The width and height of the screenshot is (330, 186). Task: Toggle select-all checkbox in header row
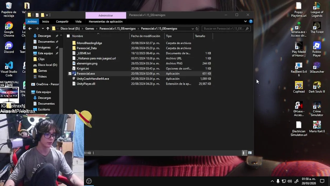pos(68,36)
